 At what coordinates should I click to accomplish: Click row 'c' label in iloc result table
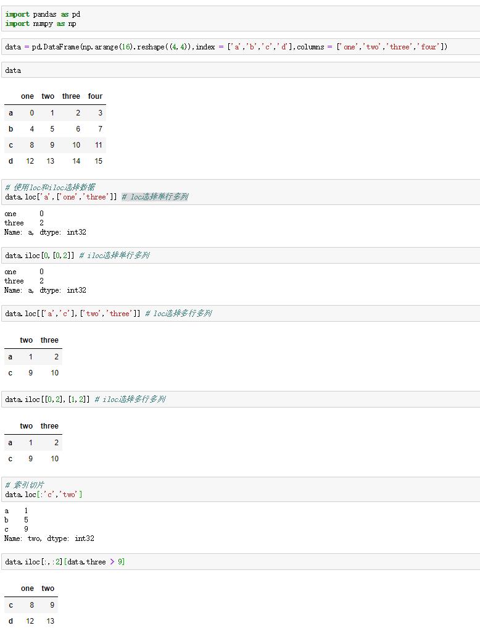tap(10, 459)
